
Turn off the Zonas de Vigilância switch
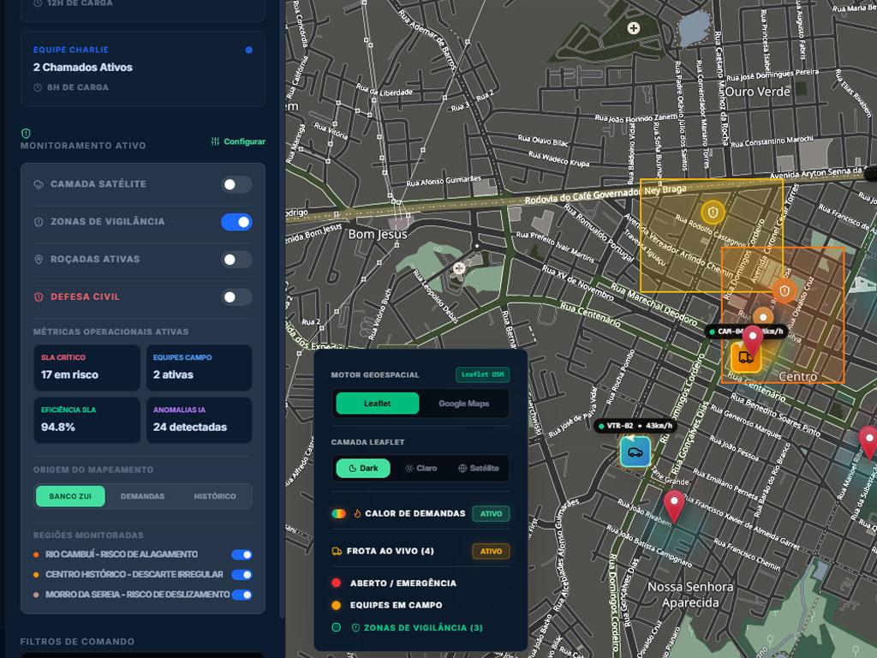point(236,222)
